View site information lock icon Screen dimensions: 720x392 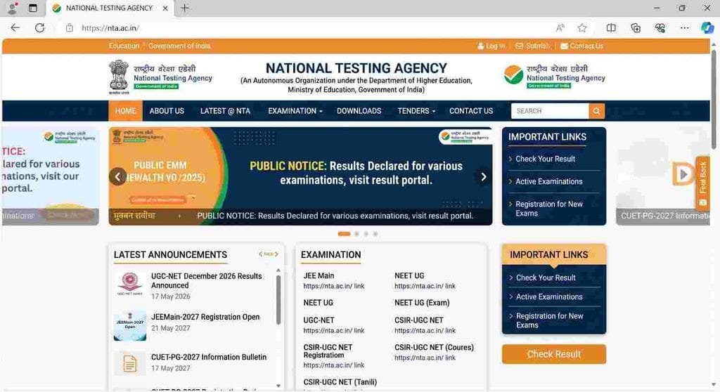70,28
